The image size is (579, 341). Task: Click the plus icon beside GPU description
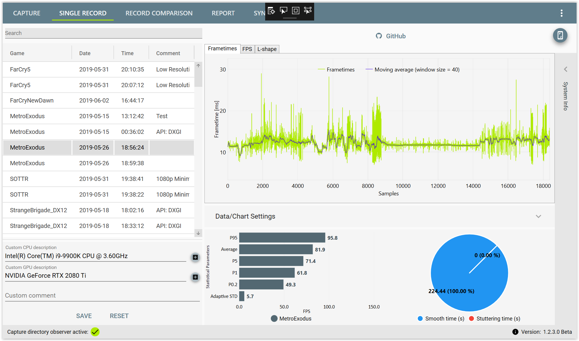[195, 277]
